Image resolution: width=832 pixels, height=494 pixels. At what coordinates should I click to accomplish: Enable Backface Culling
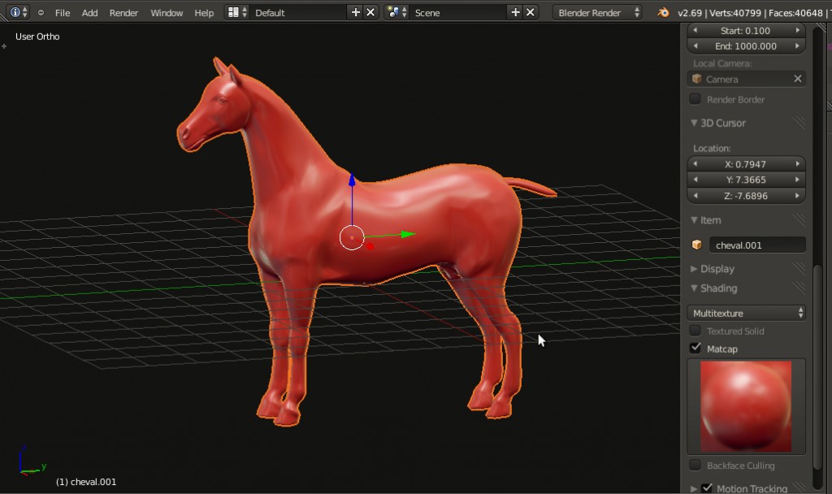[695, 465]
